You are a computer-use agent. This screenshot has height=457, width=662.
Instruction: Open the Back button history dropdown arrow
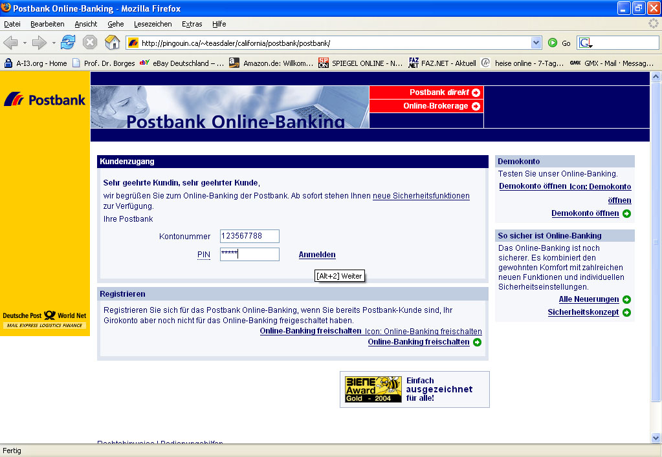pyautogui.click(x=25, y=43)
